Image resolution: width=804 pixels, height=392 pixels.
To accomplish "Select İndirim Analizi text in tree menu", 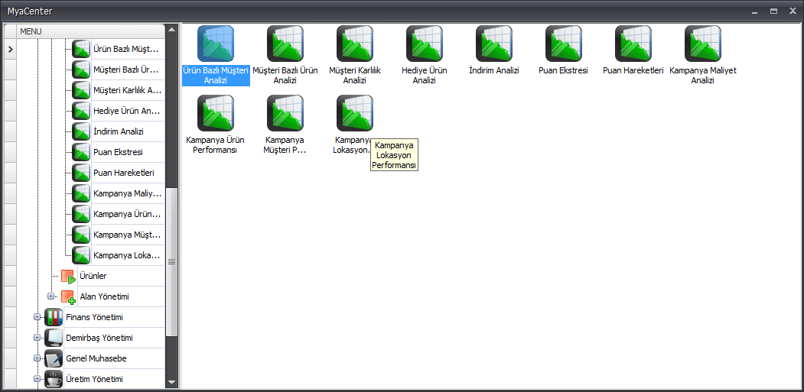I will tap(119, 131).
